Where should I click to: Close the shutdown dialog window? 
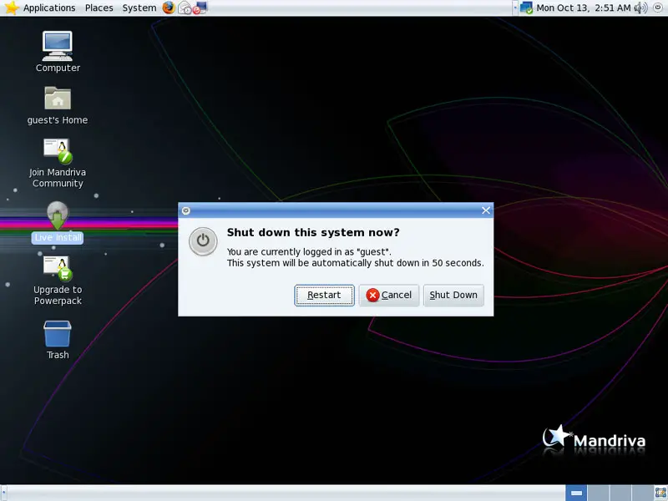click(x=485, y=210)
